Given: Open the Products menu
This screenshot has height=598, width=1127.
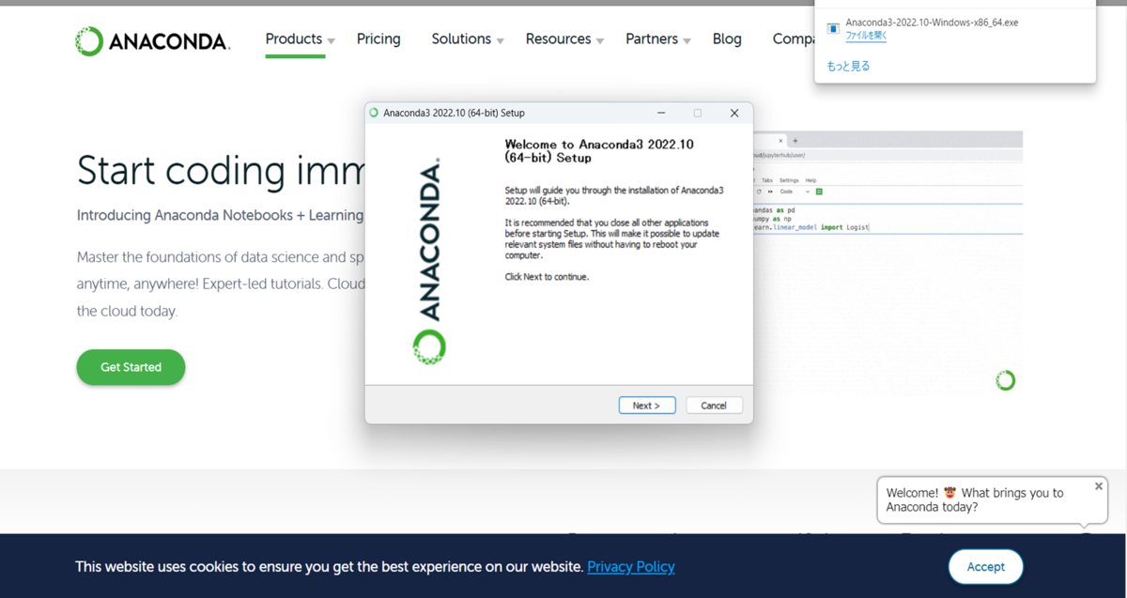Looking at the screenshot, I should coord(300,38).
